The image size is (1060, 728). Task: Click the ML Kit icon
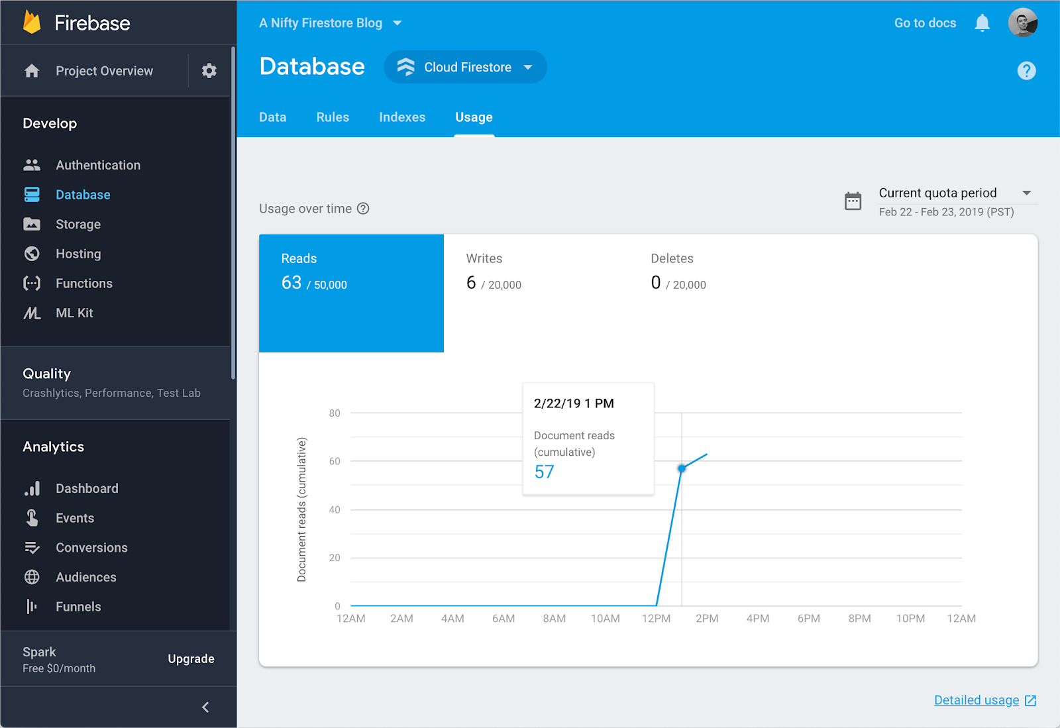[x=32, y=313]
